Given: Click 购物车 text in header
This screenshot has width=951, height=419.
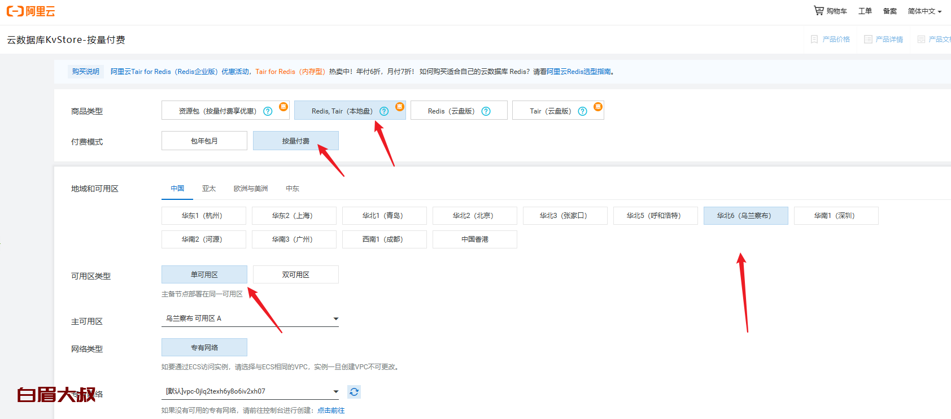Looking at the screenshot, I should pos(836,11).
